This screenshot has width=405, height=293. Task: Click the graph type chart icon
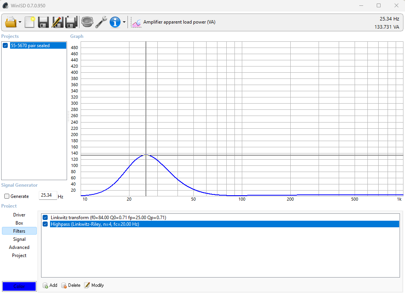pyautogui.click(x=136, y=22)
